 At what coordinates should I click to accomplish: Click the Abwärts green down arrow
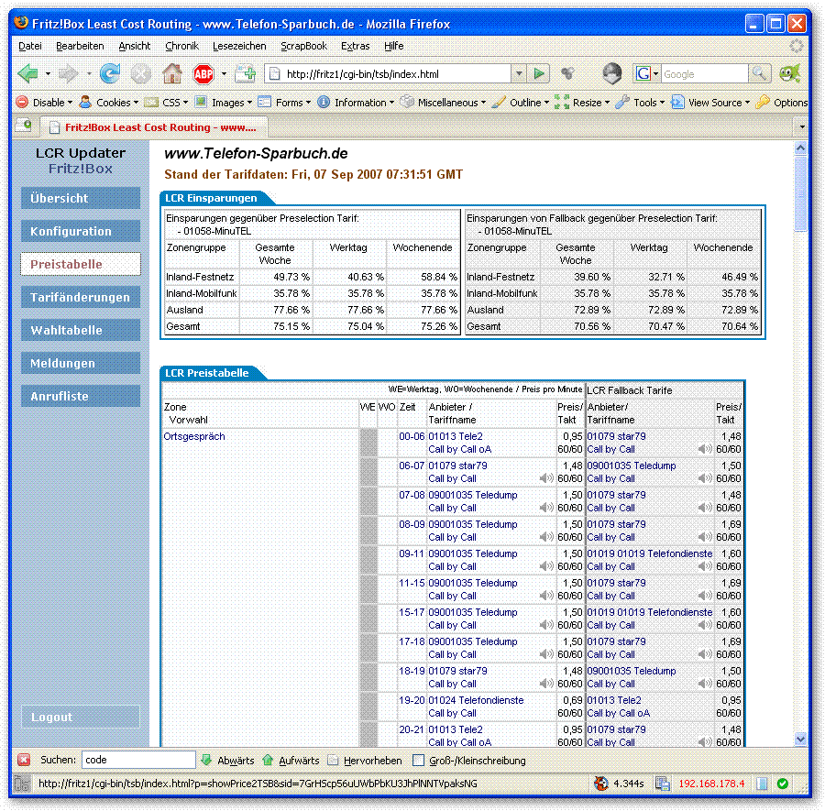click(206, 760)
